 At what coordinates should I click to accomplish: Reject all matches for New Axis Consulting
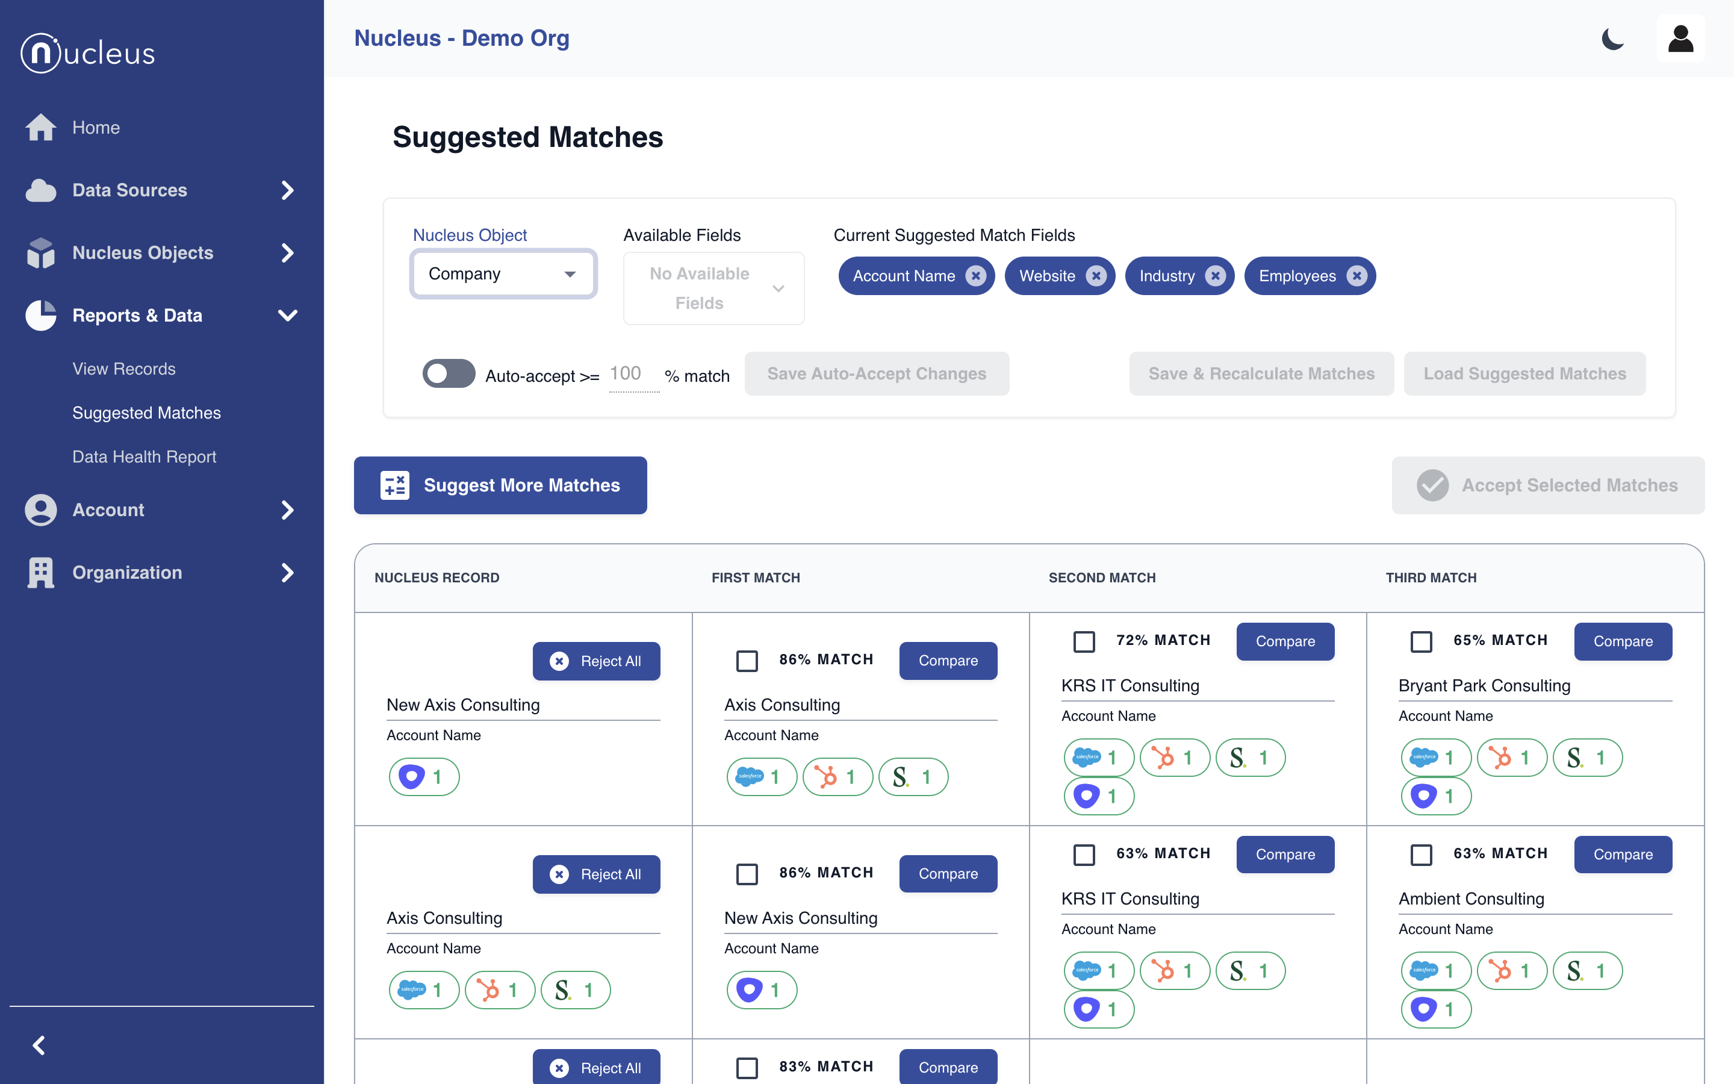click(x=595, y=660)
